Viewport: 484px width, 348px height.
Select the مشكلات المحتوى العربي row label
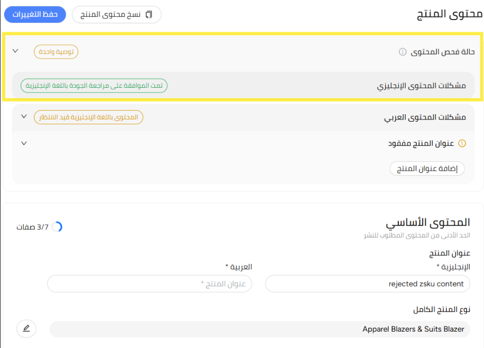[x=425, y=117]
